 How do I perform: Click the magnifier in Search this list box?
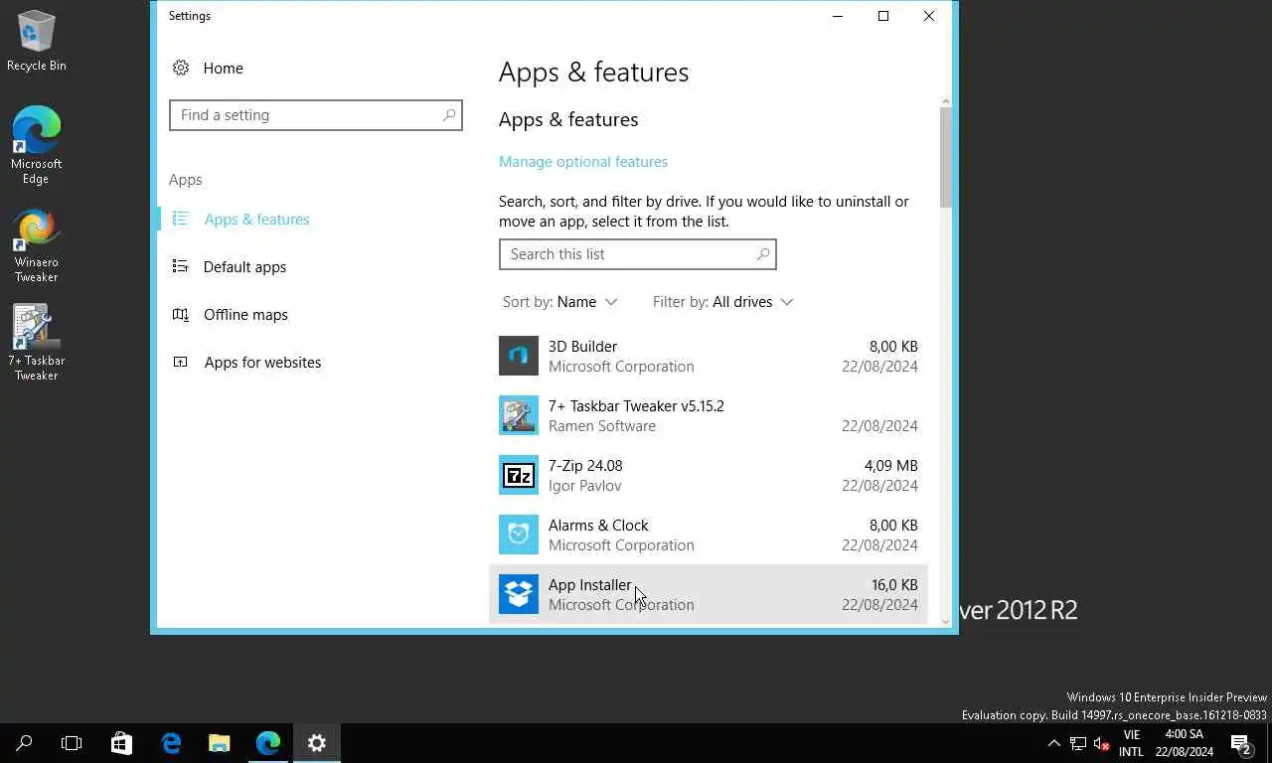(763, 254)
